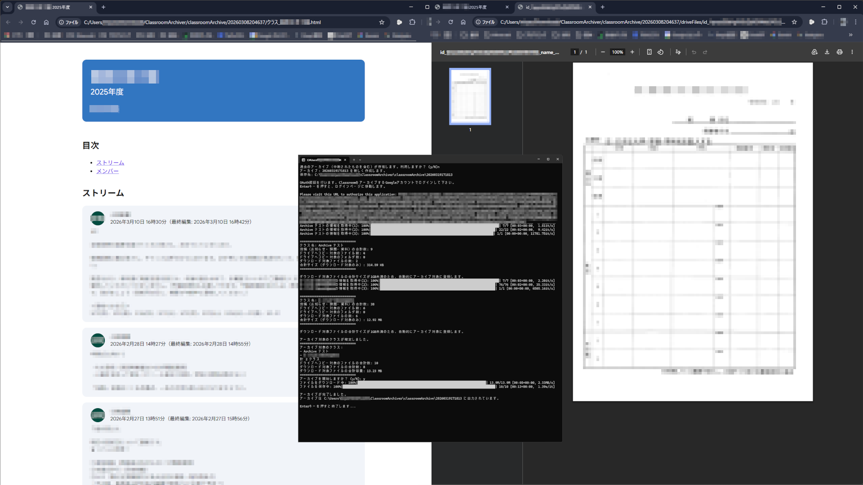Viewport: 863px width, 485px height.
Task: Rotate the PDF page counterclockwise
Action: point(660,52)
